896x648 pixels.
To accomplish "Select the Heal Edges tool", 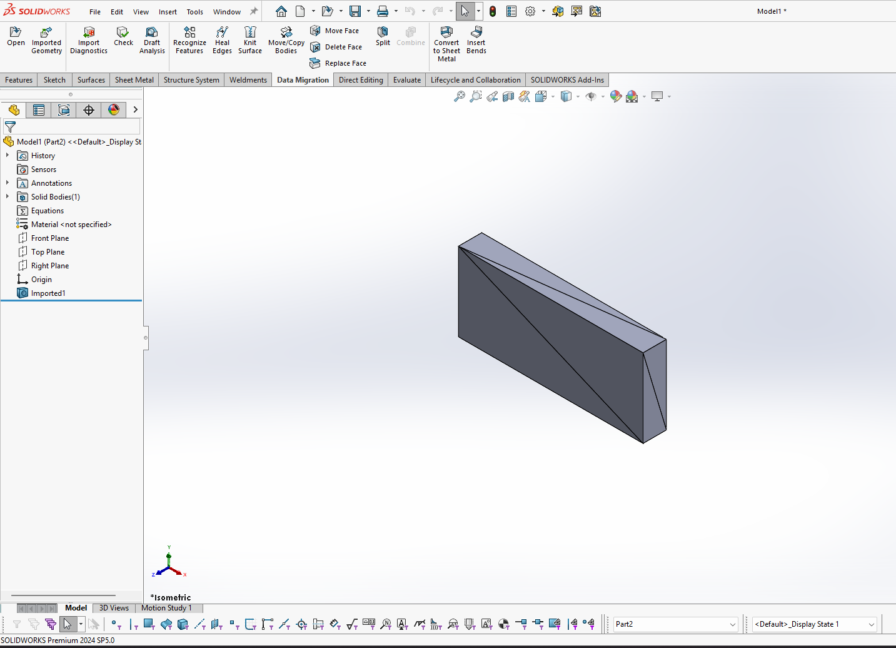I will click(222, 39).
